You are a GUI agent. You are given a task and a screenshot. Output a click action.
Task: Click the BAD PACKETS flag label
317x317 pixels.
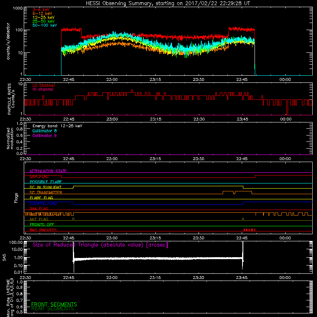pyautogui.click(x=43, y=230)
